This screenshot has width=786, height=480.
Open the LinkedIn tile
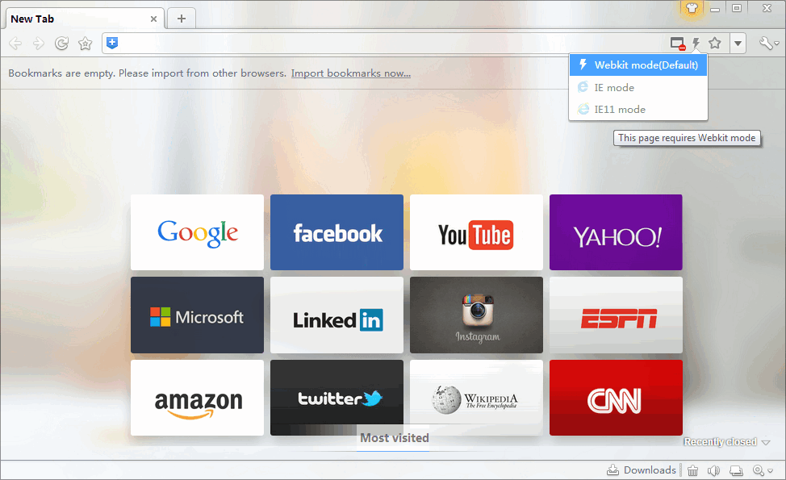coord(337,315)
